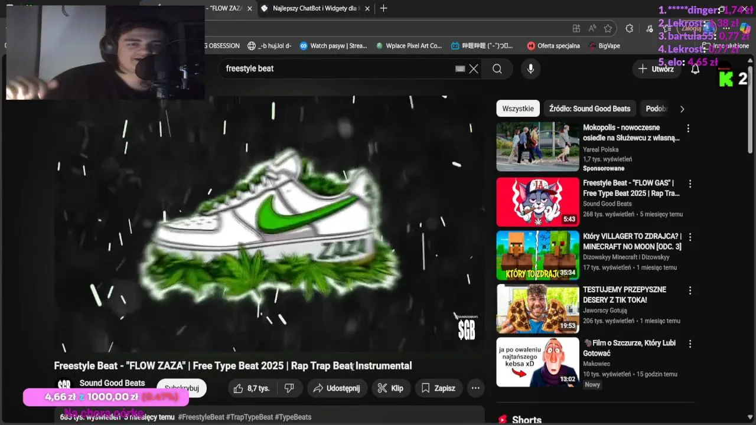Open Sound Good Beats channel name link
Viewport: 756px width, 425px height.
pyautogui.click(x=112, y=383)
